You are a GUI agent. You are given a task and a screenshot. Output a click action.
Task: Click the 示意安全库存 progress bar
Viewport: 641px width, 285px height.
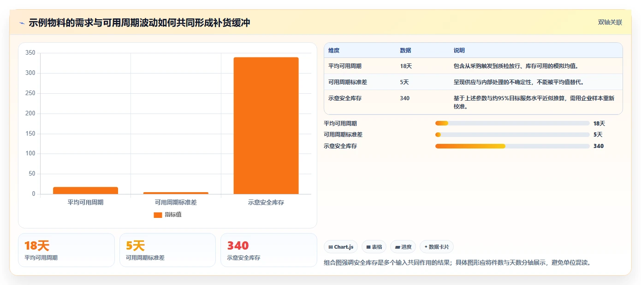(512, 146)
